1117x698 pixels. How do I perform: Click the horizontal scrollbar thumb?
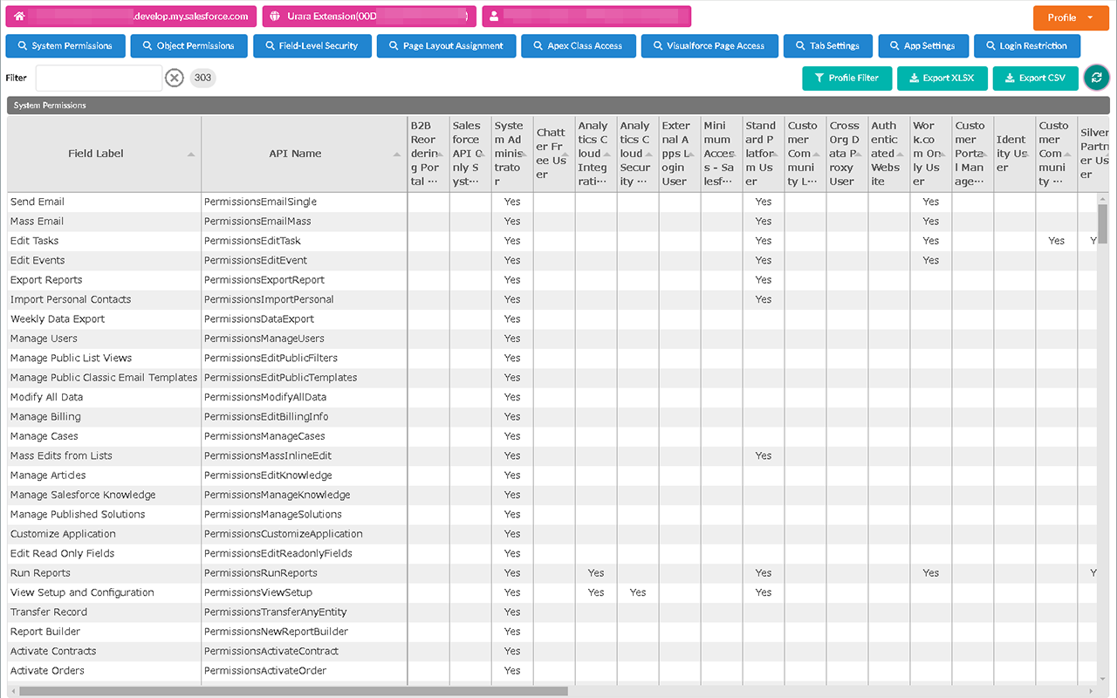click(293, 691)
